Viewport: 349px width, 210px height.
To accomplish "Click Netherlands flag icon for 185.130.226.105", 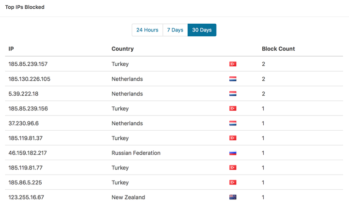I will tap(233, 79).
